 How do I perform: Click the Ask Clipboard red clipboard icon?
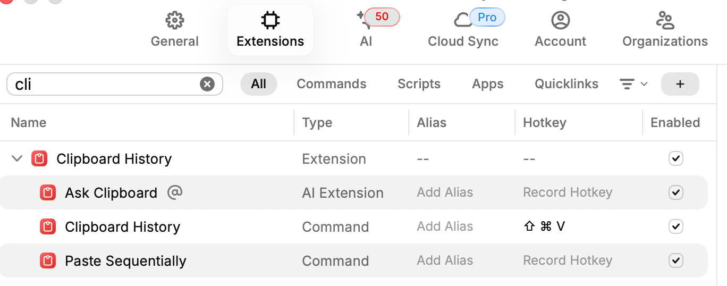click(x=48, y=193)
